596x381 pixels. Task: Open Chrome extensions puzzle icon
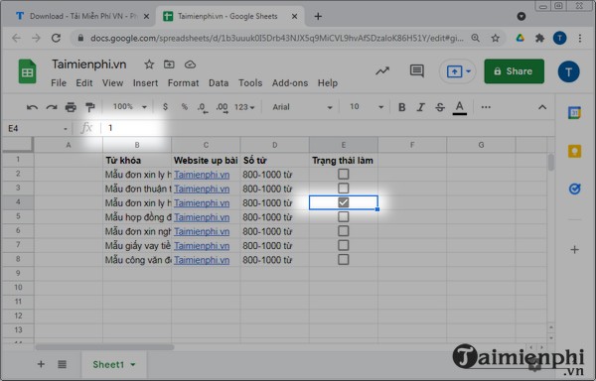(539, 38)
